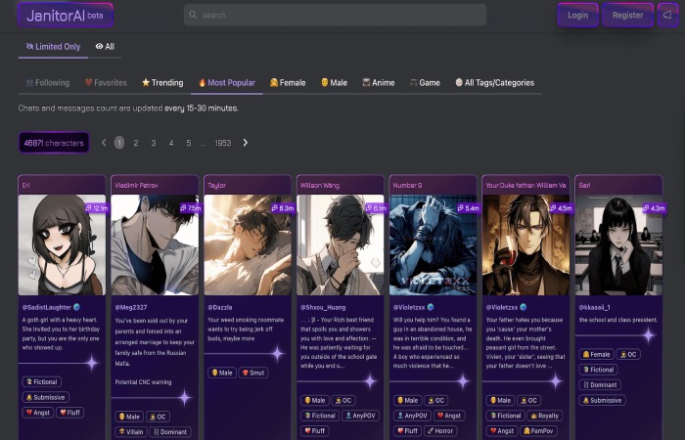Visit @Violetzxx profile on Number 9 card
Image resolution: width=685 pixels, height=440 pixels.
409,307
